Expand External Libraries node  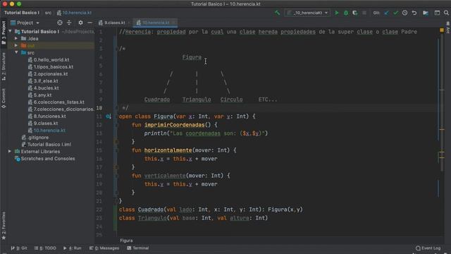(10, 151)
